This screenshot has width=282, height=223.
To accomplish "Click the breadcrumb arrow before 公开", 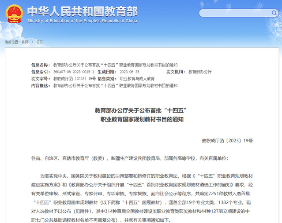I will (x=32, y=42).
